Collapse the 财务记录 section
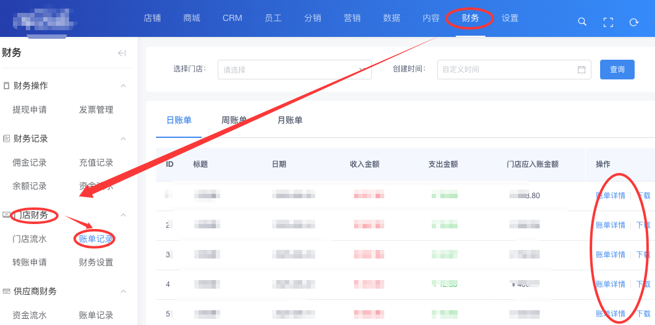Viewport: 655px width, 325px height. pos(123,138)
